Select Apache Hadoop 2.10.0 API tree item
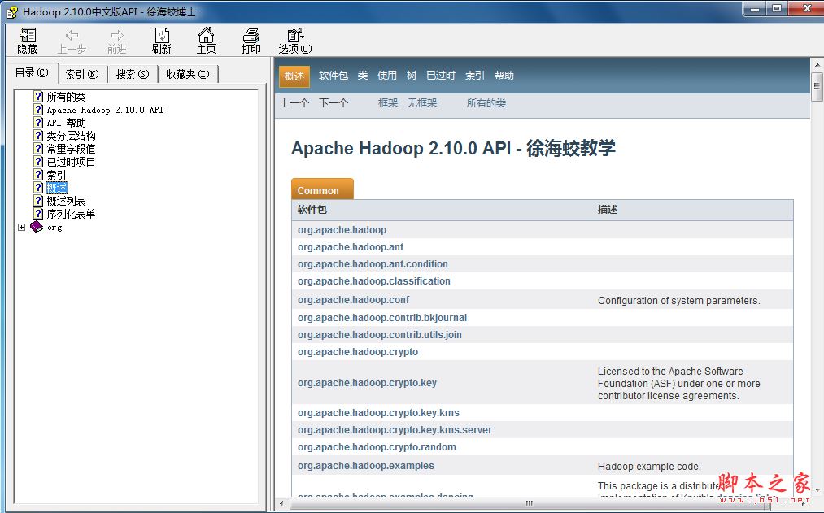824x513 pixels. [x=105, y=110]
